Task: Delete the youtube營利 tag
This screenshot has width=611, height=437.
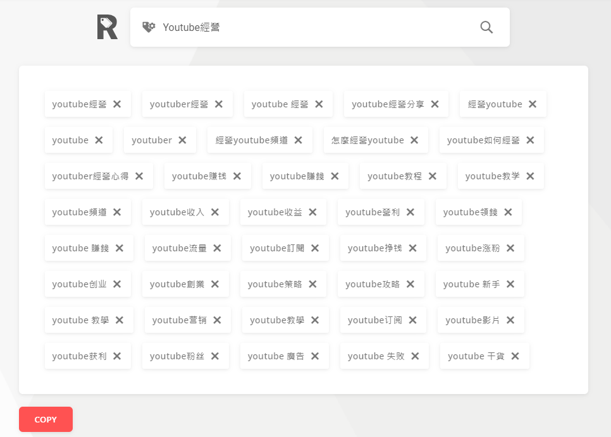Action: tap(410, 212)
